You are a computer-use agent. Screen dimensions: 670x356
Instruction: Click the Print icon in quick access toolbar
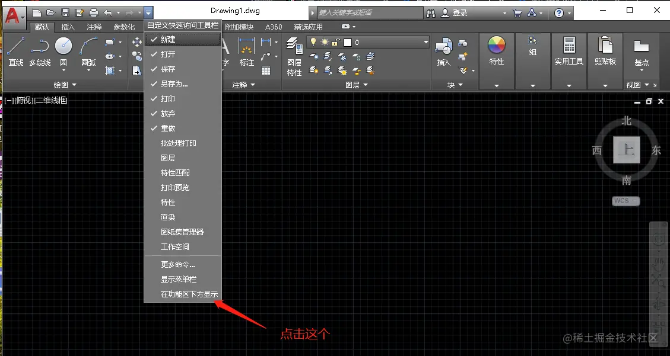click(94, 13)
